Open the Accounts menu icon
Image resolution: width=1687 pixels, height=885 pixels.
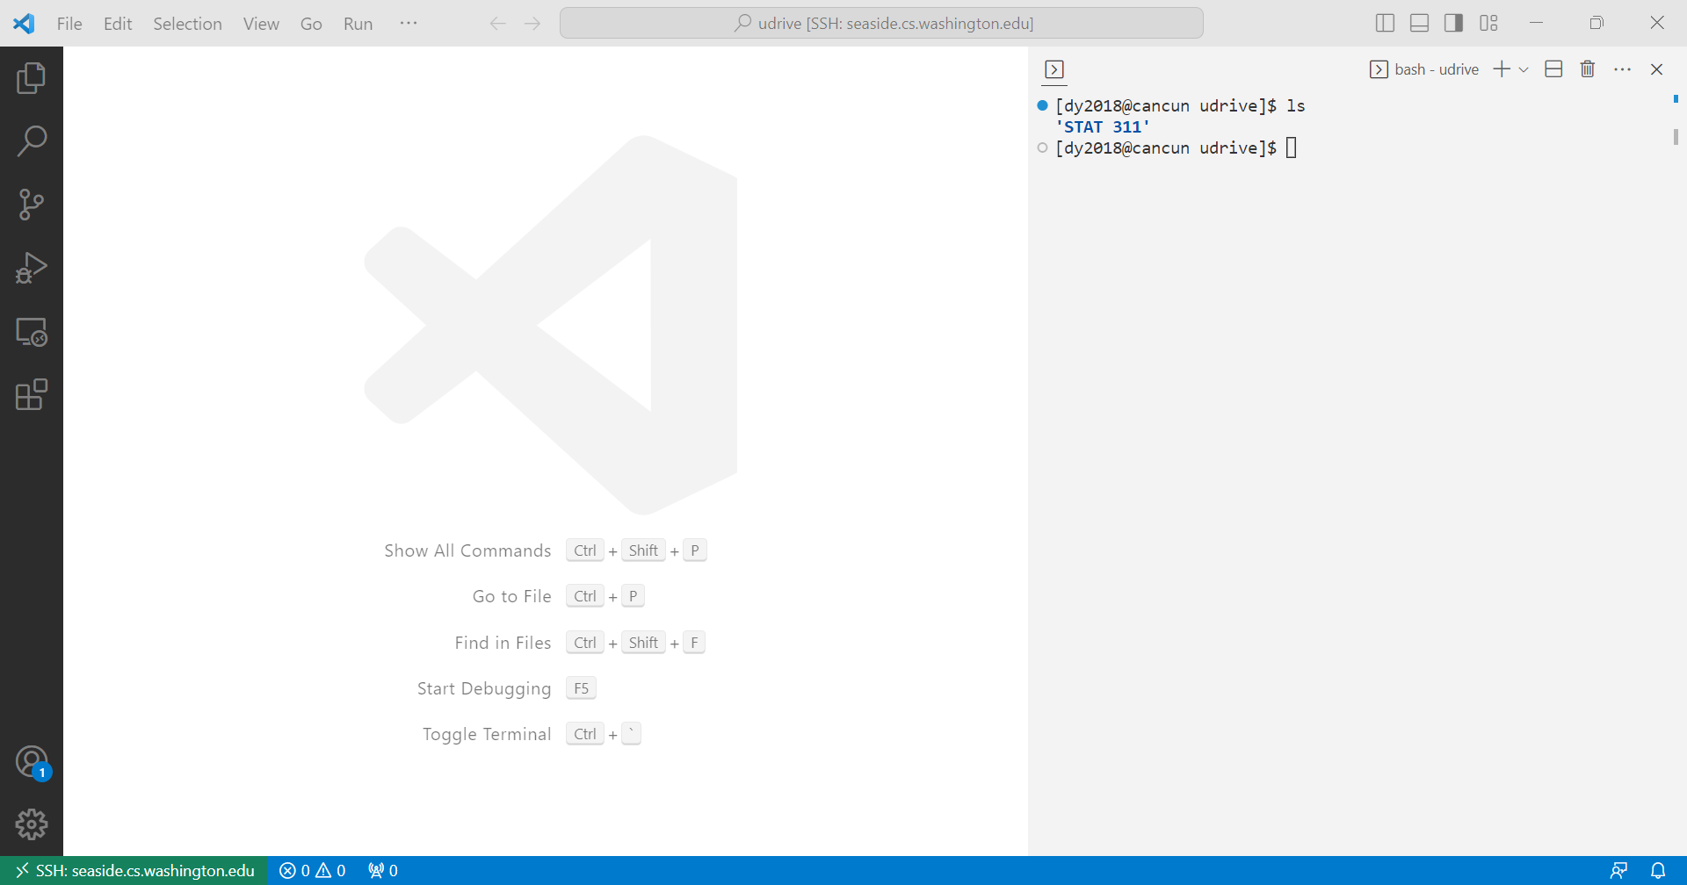pyautogui.click(x=32, y=762)
